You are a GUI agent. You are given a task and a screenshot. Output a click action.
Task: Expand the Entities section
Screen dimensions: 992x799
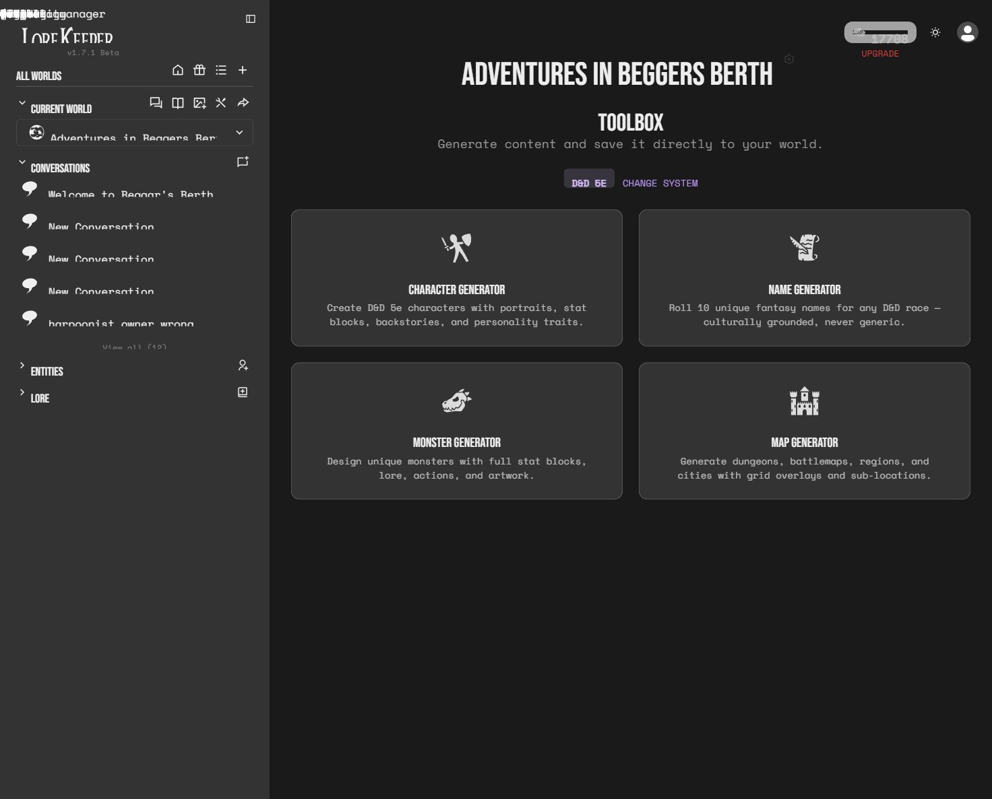tap(22, 366)
